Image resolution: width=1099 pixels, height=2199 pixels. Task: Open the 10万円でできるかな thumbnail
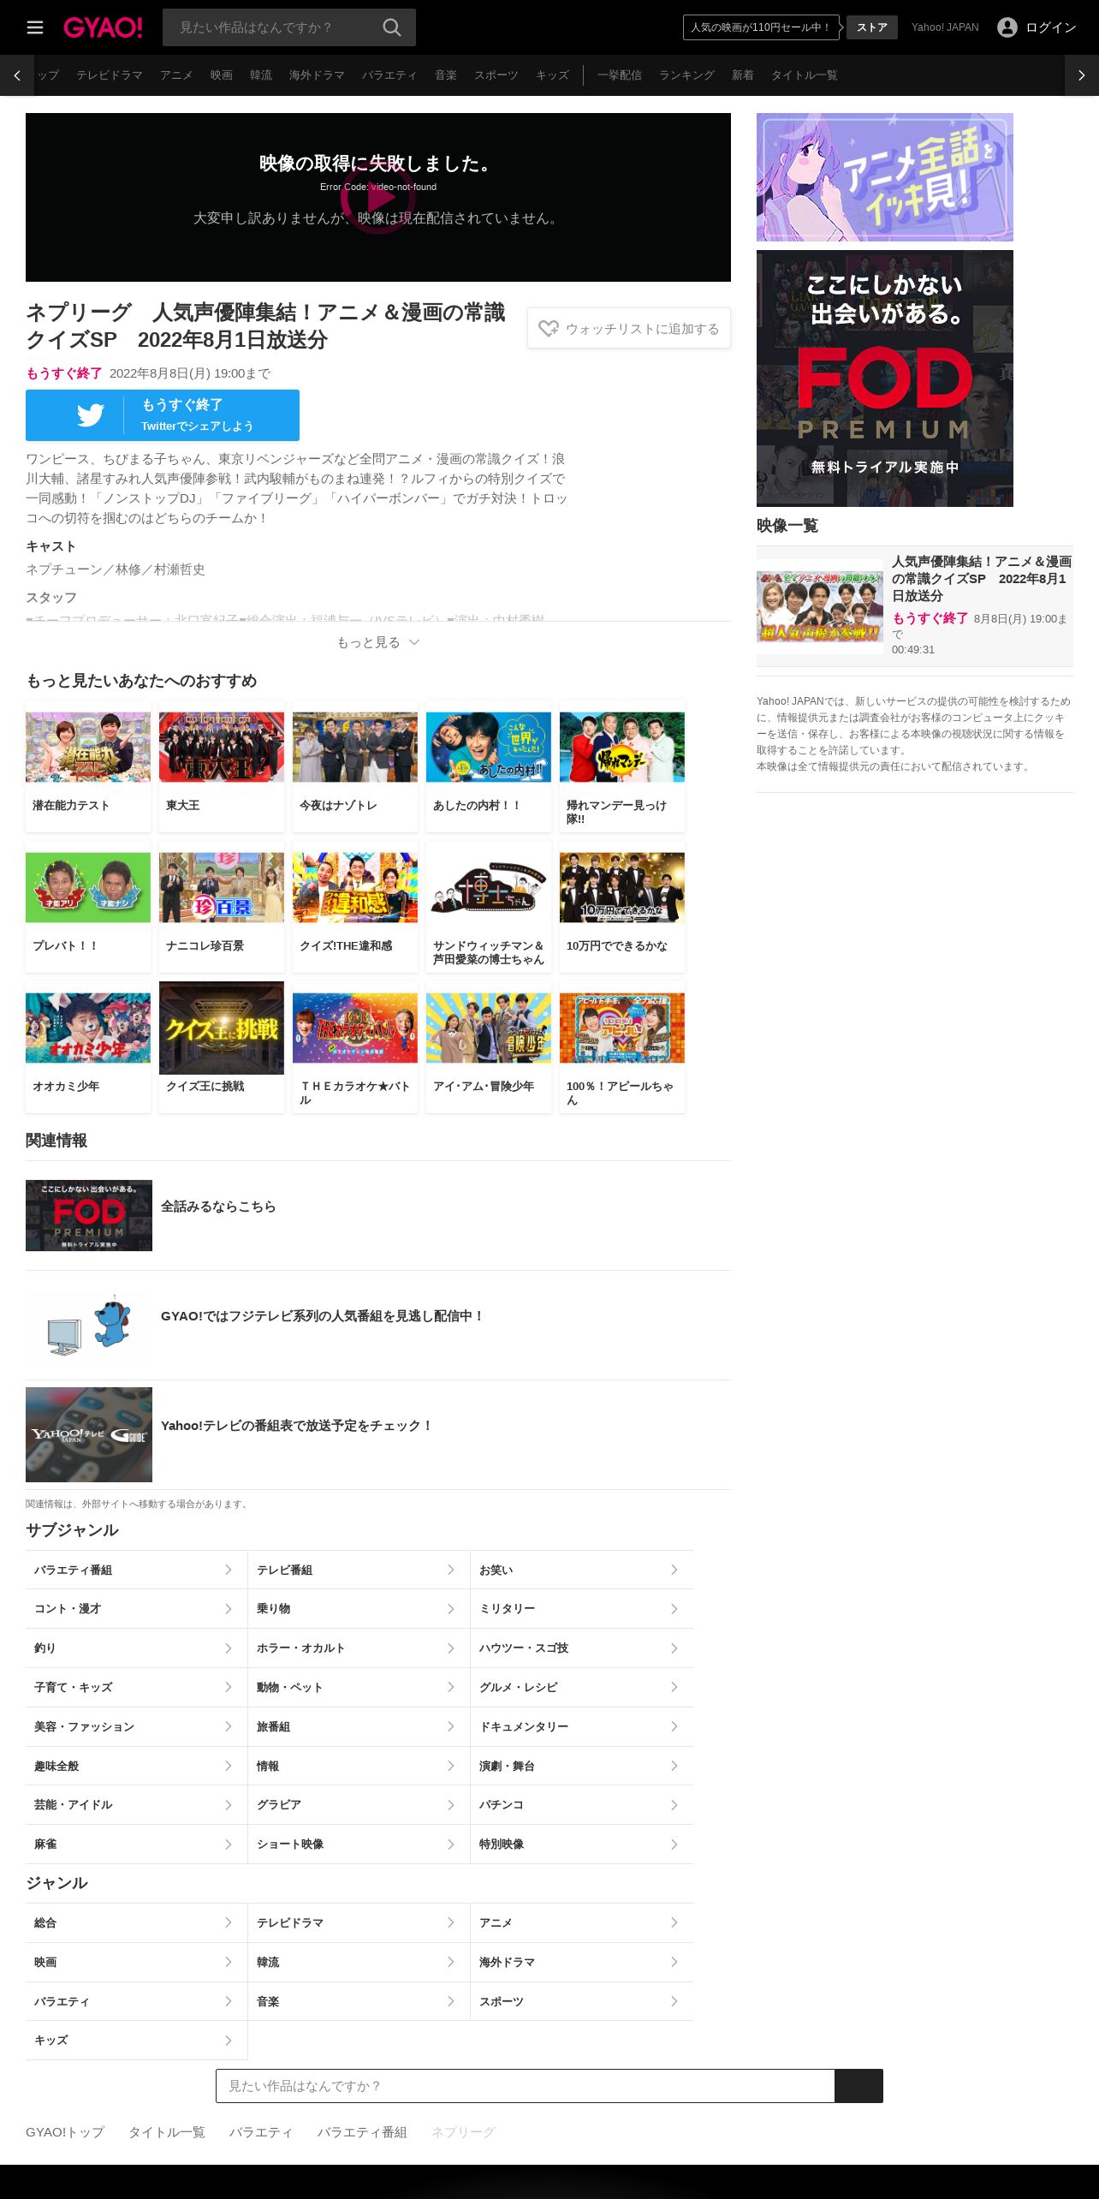coord(622,888)
